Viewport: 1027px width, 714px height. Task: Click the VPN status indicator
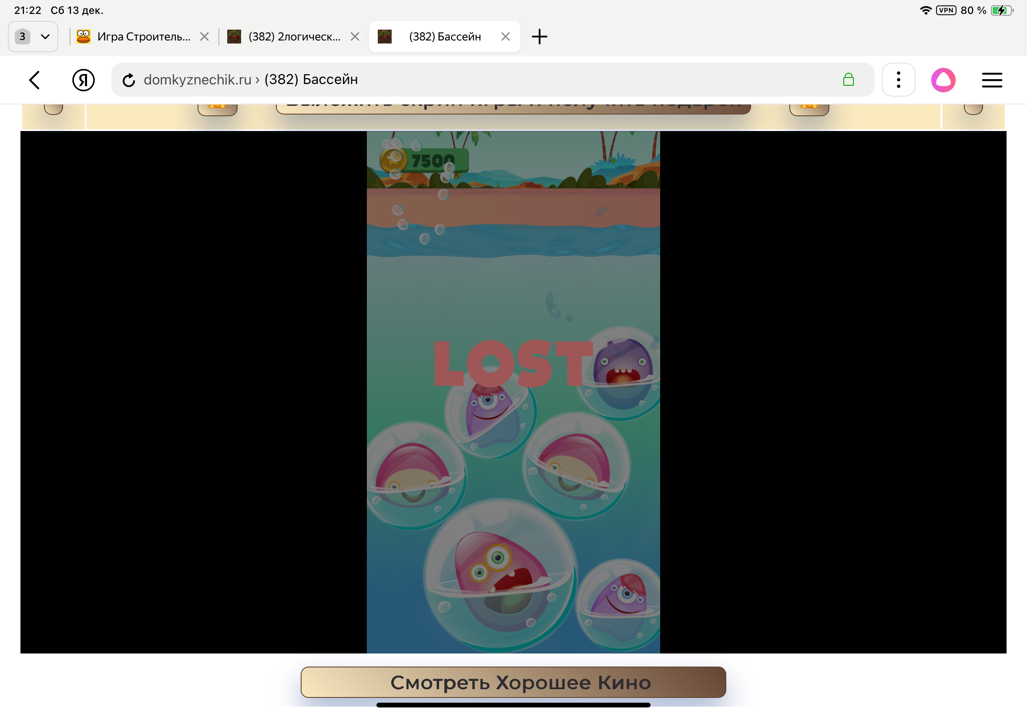946,10
